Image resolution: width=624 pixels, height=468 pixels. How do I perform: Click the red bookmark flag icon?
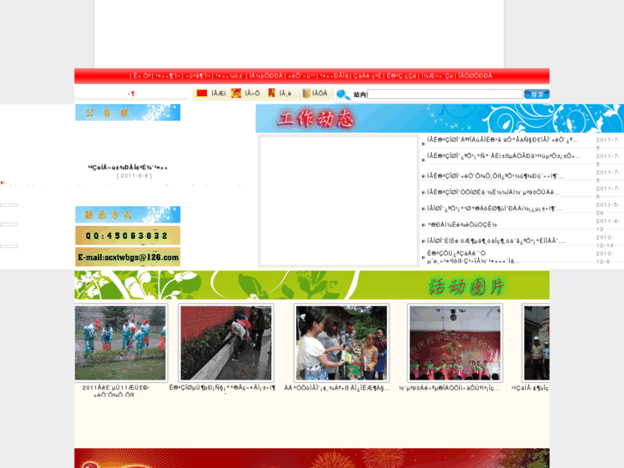click(271, 93)
